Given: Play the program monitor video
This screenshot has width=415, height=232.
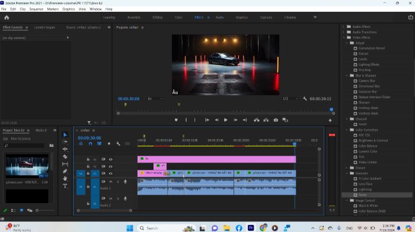Looking at the screenshot, I should [x=226, y=120].
